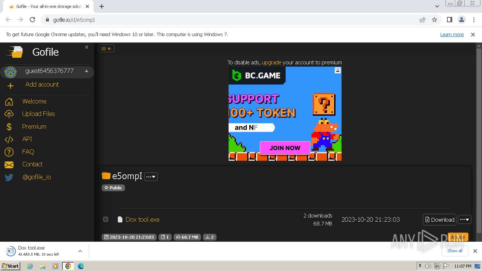
Task: Click the 2023-10-20 21:23:03 date badge
Action: [128, 237]
